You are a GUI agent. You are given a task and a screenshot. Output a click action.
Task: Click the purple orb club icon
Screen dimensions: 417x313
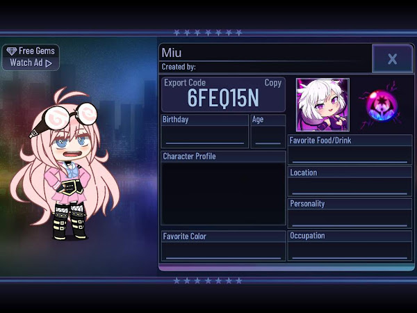(x=382, y=106)
